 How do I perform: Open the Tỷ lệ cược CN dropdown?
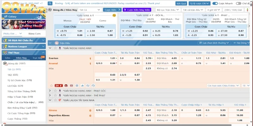(200, 3)
